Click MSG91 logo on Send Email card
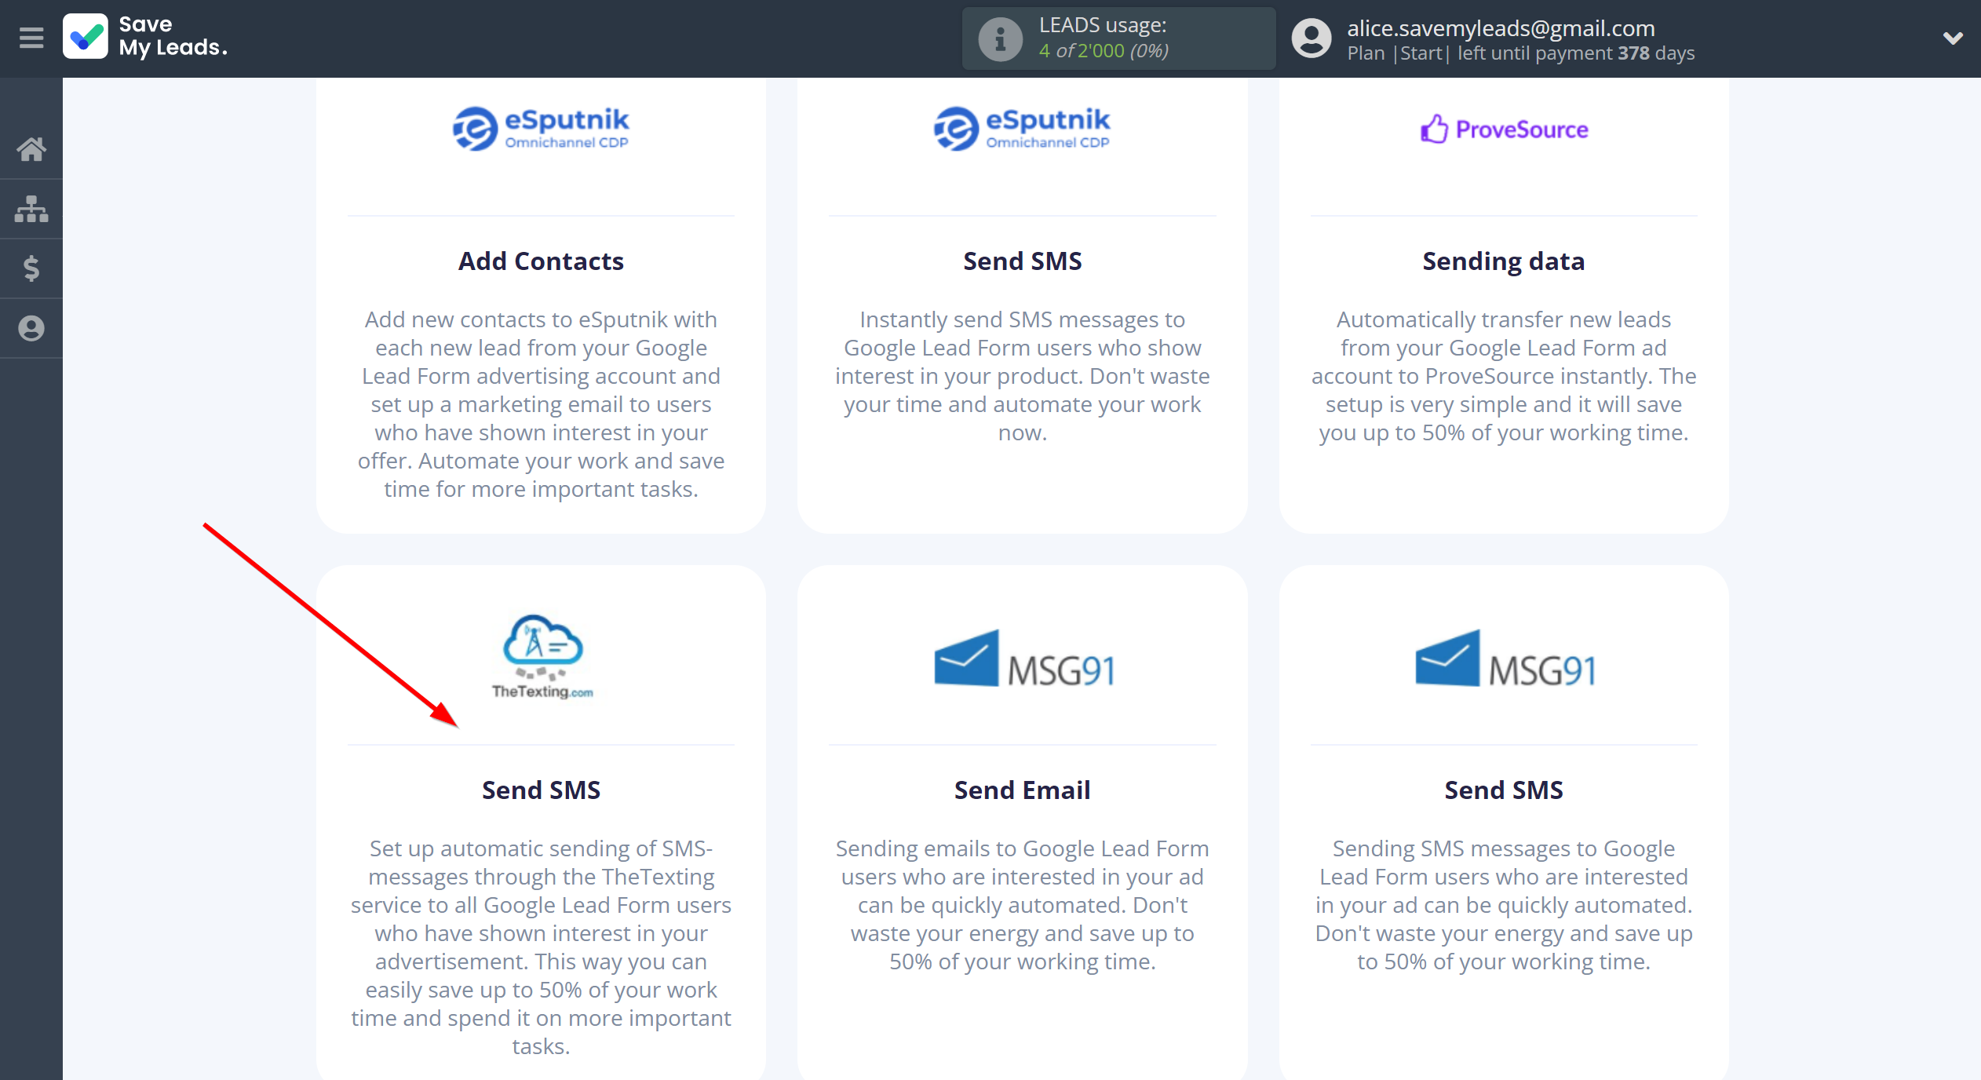1981x1080 pixels. point(1024,659)
